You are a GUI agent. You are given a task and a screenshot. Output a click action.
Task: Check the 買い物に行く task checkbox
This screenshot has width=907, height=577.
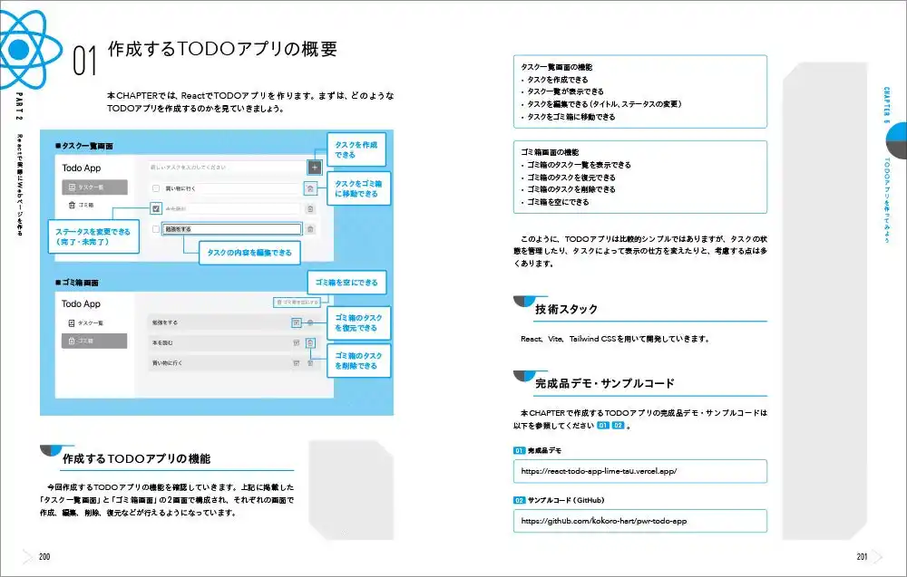tap(156, 188)
